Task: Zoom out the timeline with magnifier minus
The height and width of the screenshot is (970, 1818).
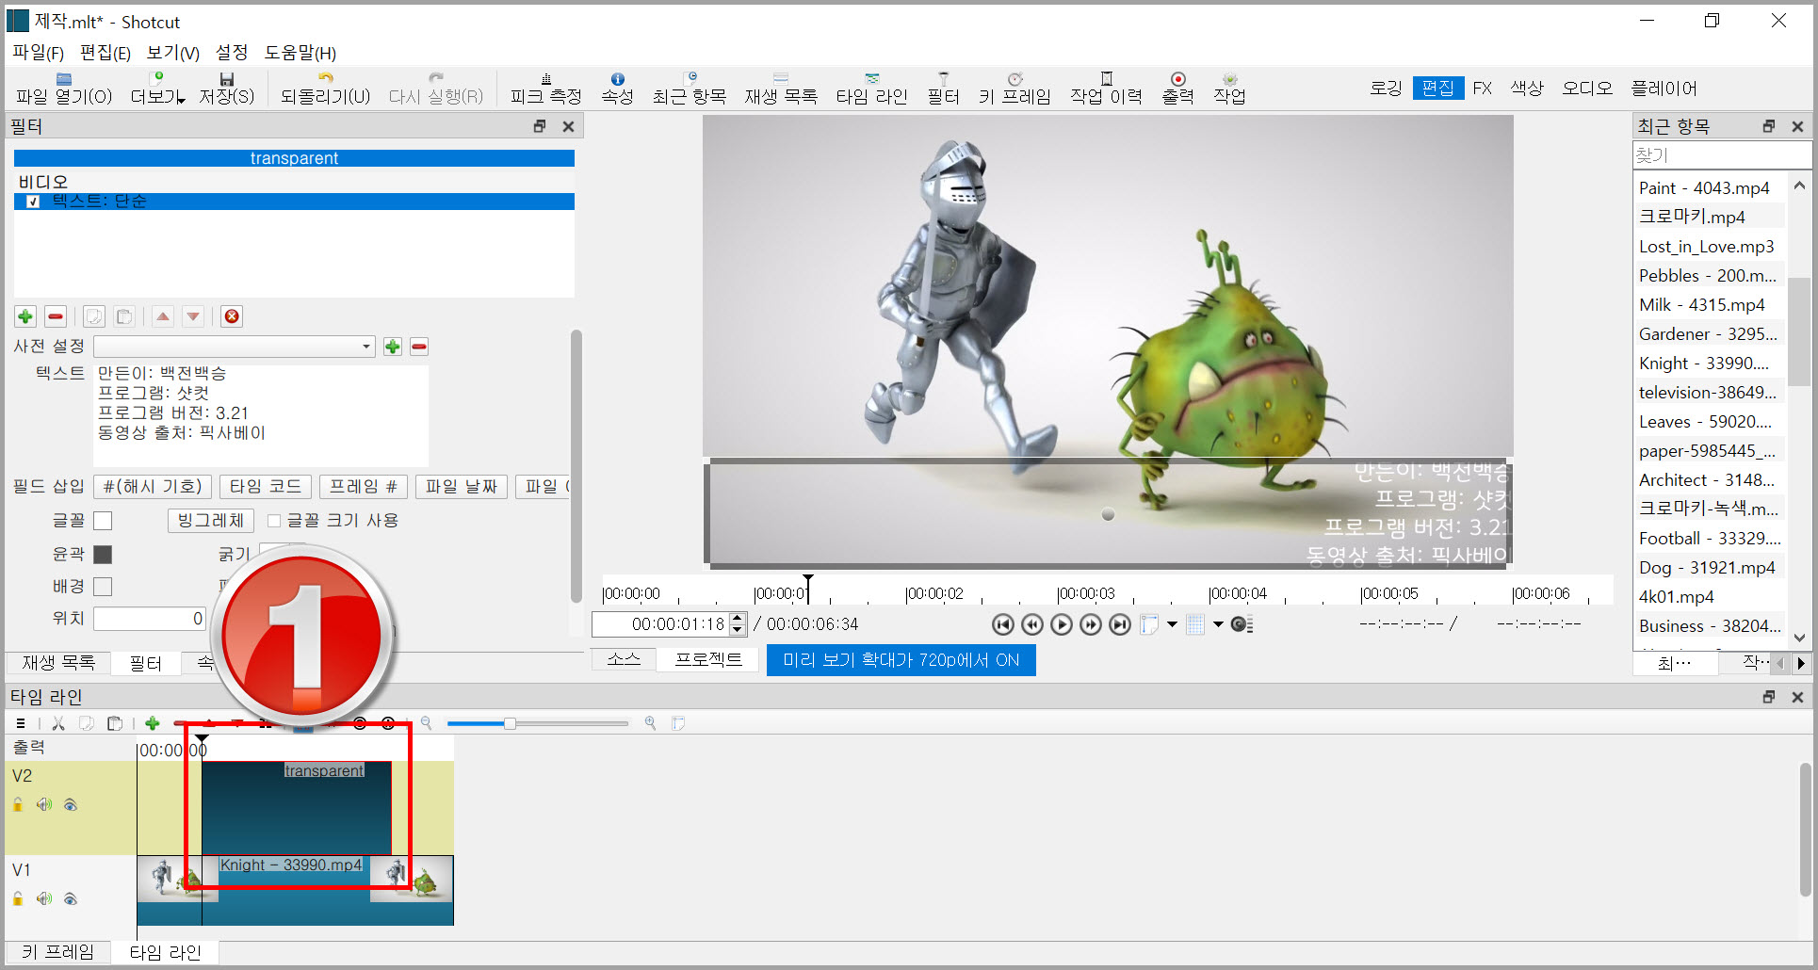Action: point(427,723)
